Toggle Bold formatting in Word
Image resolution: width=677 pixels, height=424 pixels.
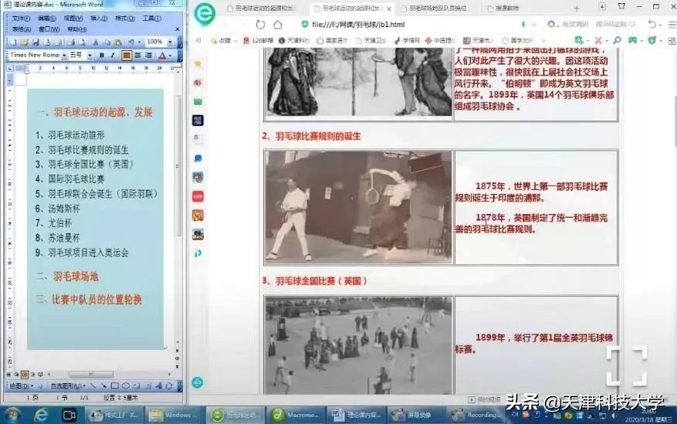pos(101,56)
